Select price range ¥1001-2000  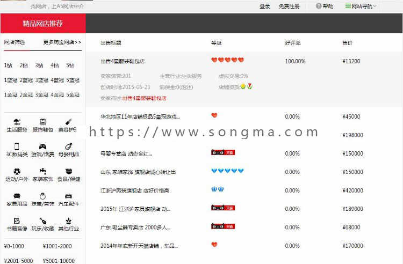click(x=57, y=246)
